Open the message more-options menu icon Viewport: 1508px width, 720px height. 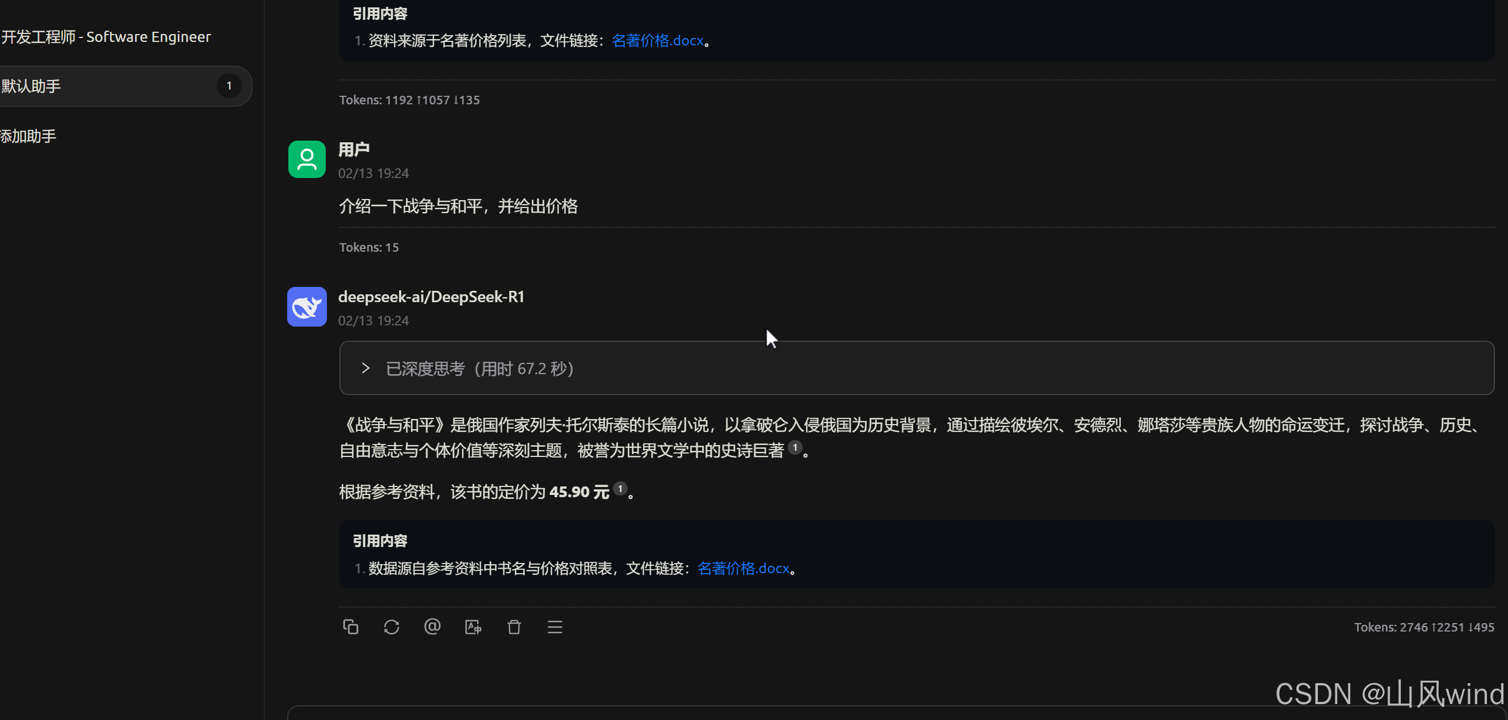(555, 627)
